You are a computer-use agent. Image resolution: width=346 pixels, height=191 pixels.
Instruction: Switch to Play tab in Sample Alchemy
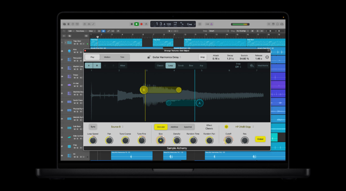(x=92, y=57)
